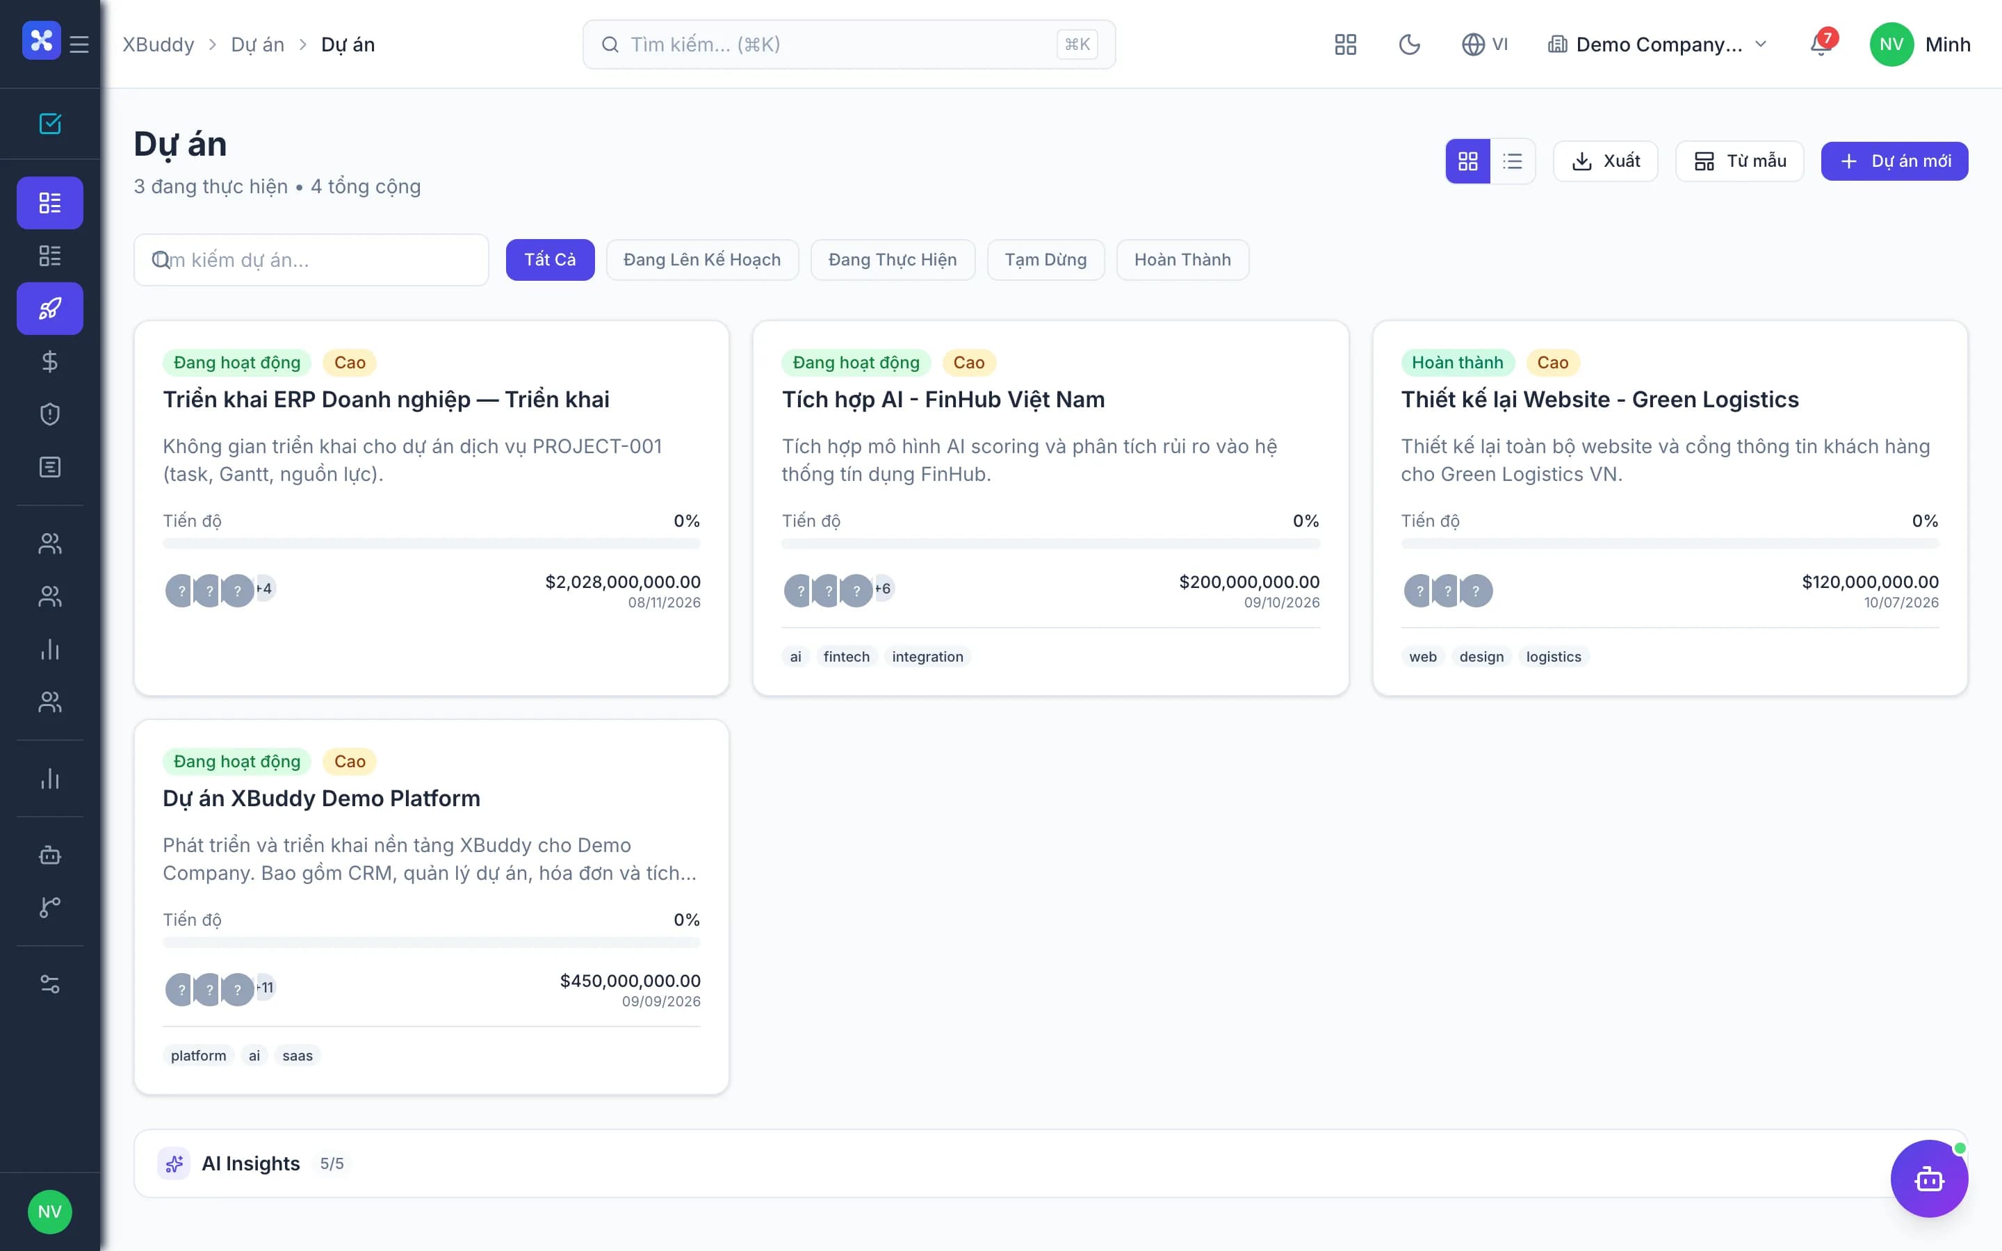Click the magnifier icon in global search

610,44
